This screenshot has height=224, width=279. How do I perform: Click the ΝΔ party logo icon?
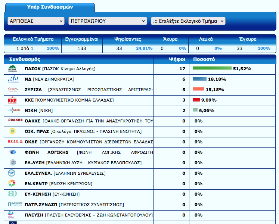(x=13, y=79)
